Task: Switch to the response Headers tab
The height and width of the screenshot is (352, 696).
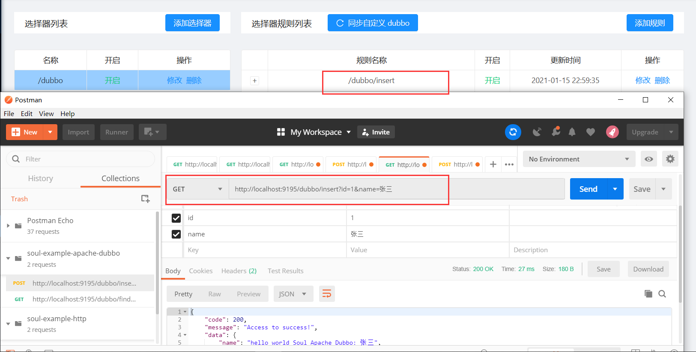Action: 239,271
